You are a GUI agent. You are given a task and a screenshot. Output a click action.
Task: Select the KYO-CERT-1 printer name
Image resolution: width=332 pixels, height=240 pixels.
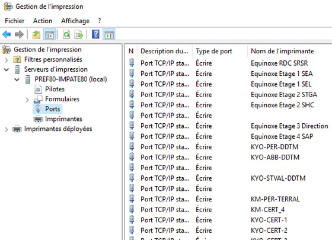269,220
